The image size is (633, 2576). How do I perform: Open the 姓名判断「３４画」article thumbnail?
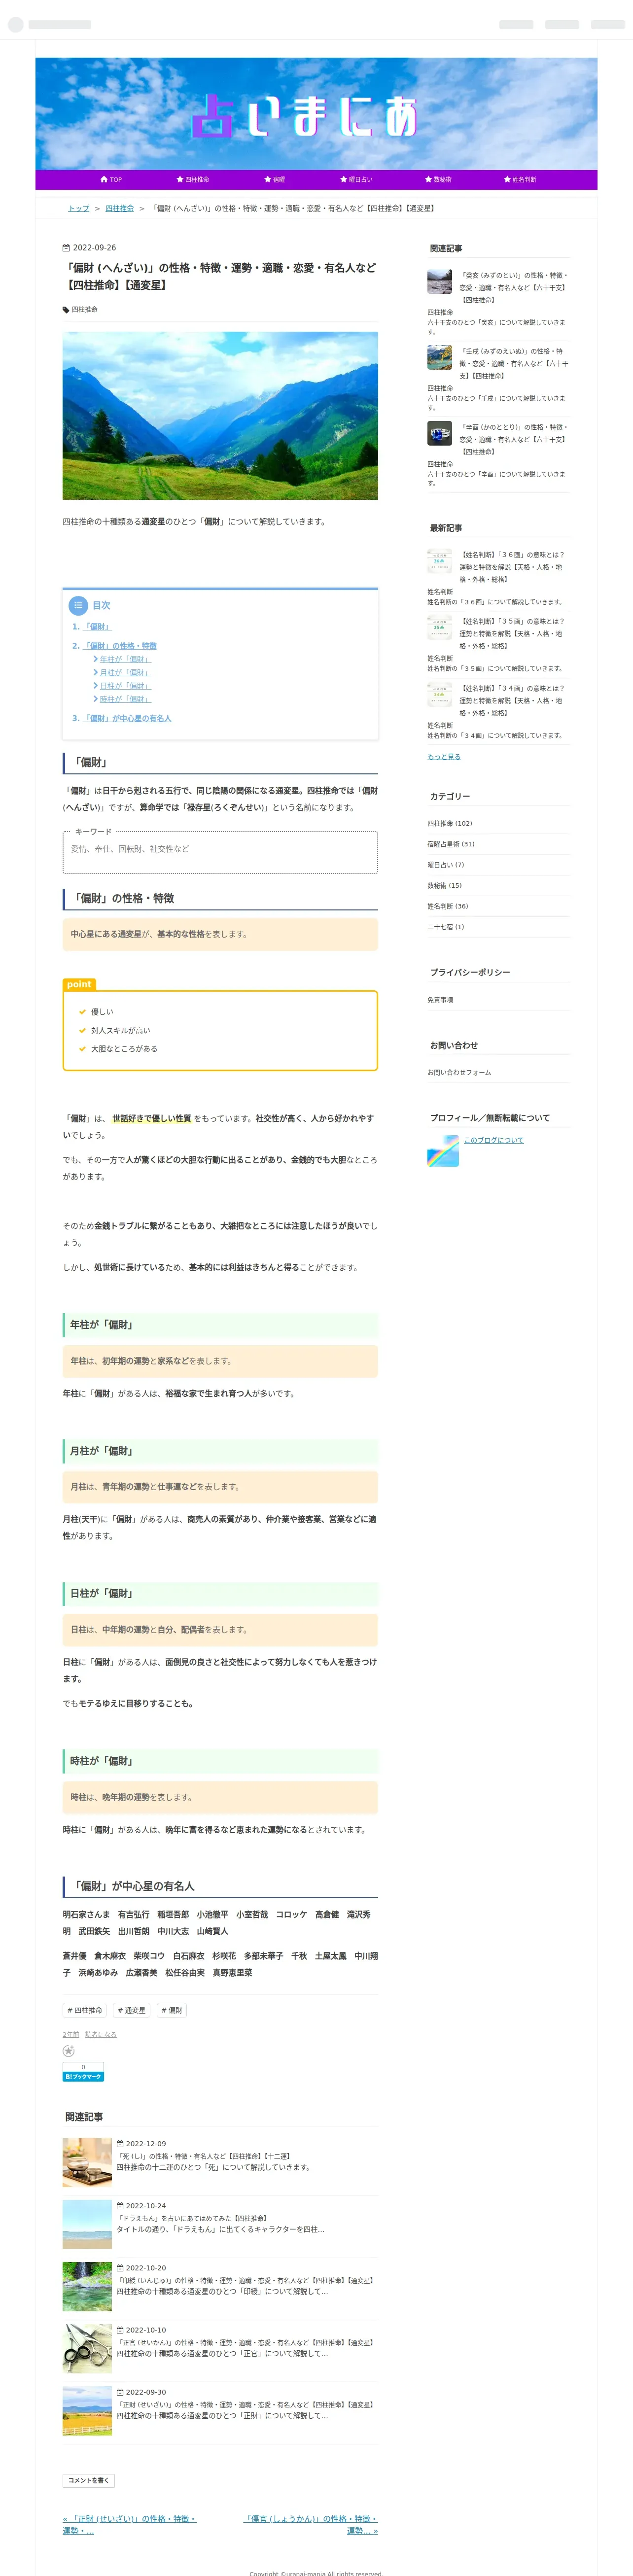pos(440,695)
